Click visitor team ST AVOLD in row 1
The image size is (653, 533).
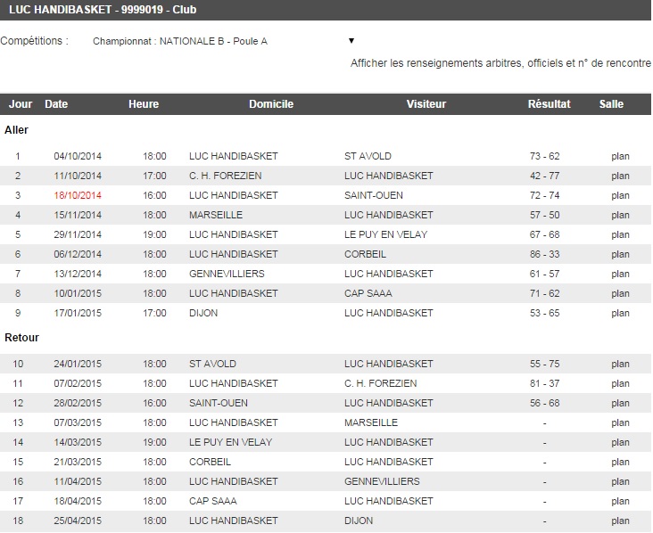coord(368,157)
